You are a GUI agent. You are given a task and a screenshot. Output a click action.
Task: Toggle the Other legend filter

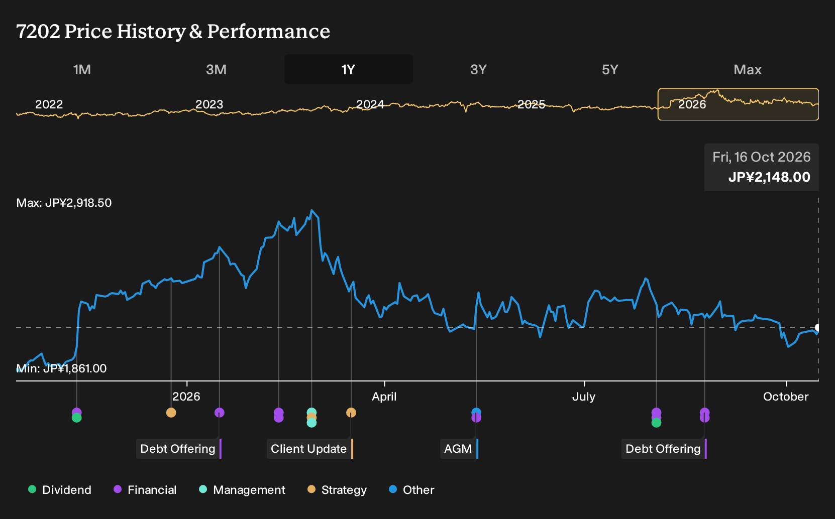[411, 490]
